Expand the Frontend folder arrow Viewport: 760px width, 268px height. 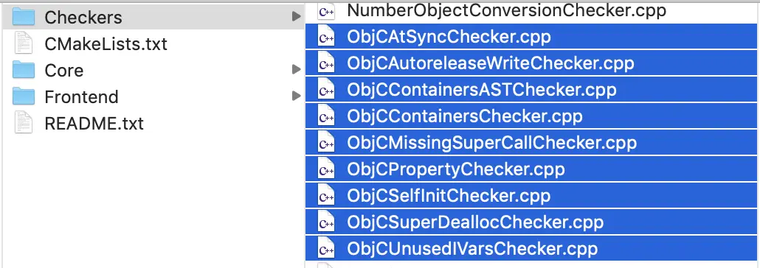[x=296, y=96]
